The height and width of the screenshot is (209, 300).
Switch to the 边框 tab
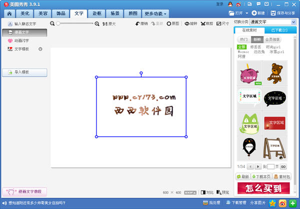97,13
